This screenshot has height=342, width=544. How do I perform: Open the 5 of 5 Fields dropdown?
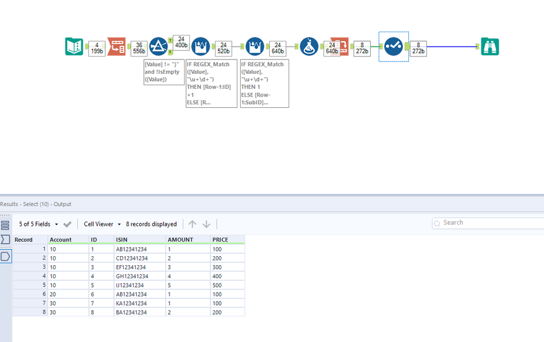click(x=38, y=224)
